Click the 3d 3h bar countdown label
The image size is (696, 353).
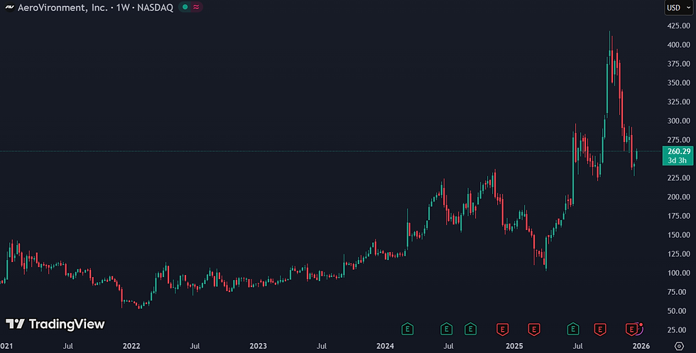pyautogui.click(x=677, y=161)
